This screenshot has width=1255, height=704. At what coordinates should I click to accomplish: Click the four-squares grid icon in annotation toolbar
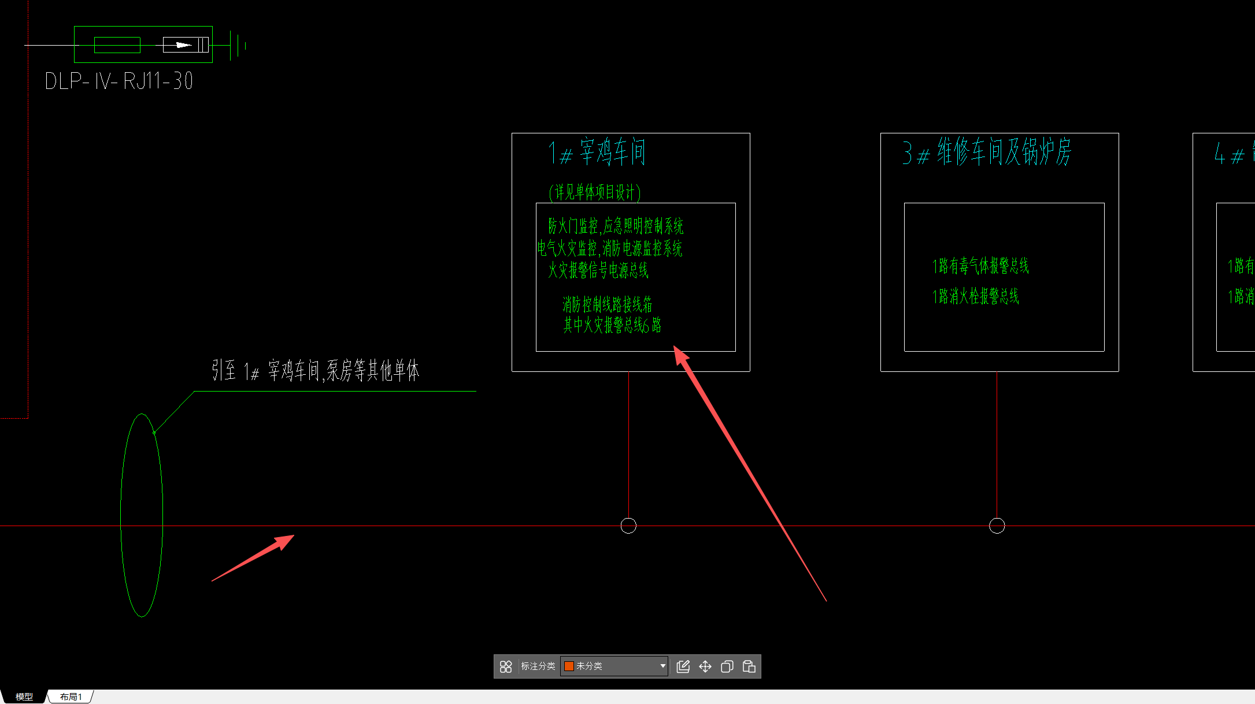506,666
